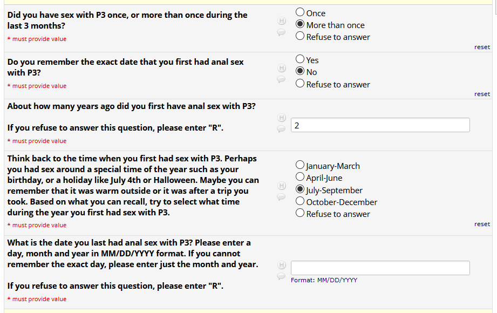This screenshot has height=313, width=497.
Task: Reset the exact date remembered answer
Action: (482, 94)
